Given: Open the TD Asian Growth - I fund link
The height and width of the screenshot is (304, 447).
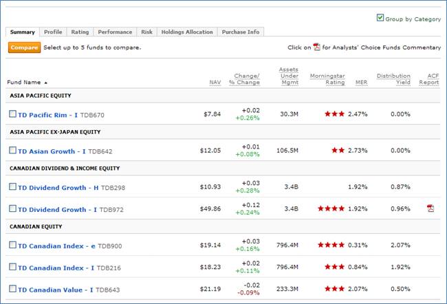Looking at the screenshot, I should pyautogui.click(x=52, y=151).
